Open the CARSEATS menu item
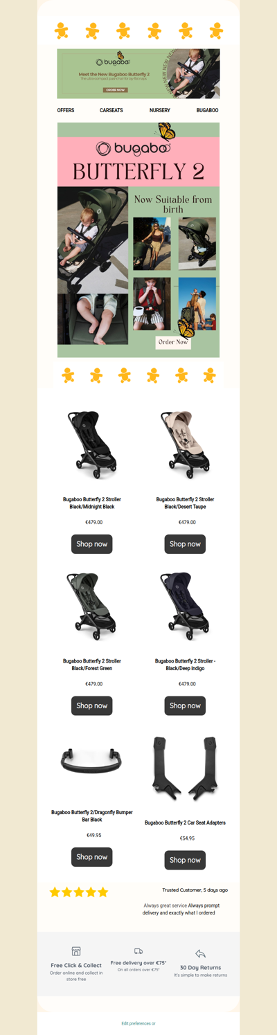 [111, 110]
